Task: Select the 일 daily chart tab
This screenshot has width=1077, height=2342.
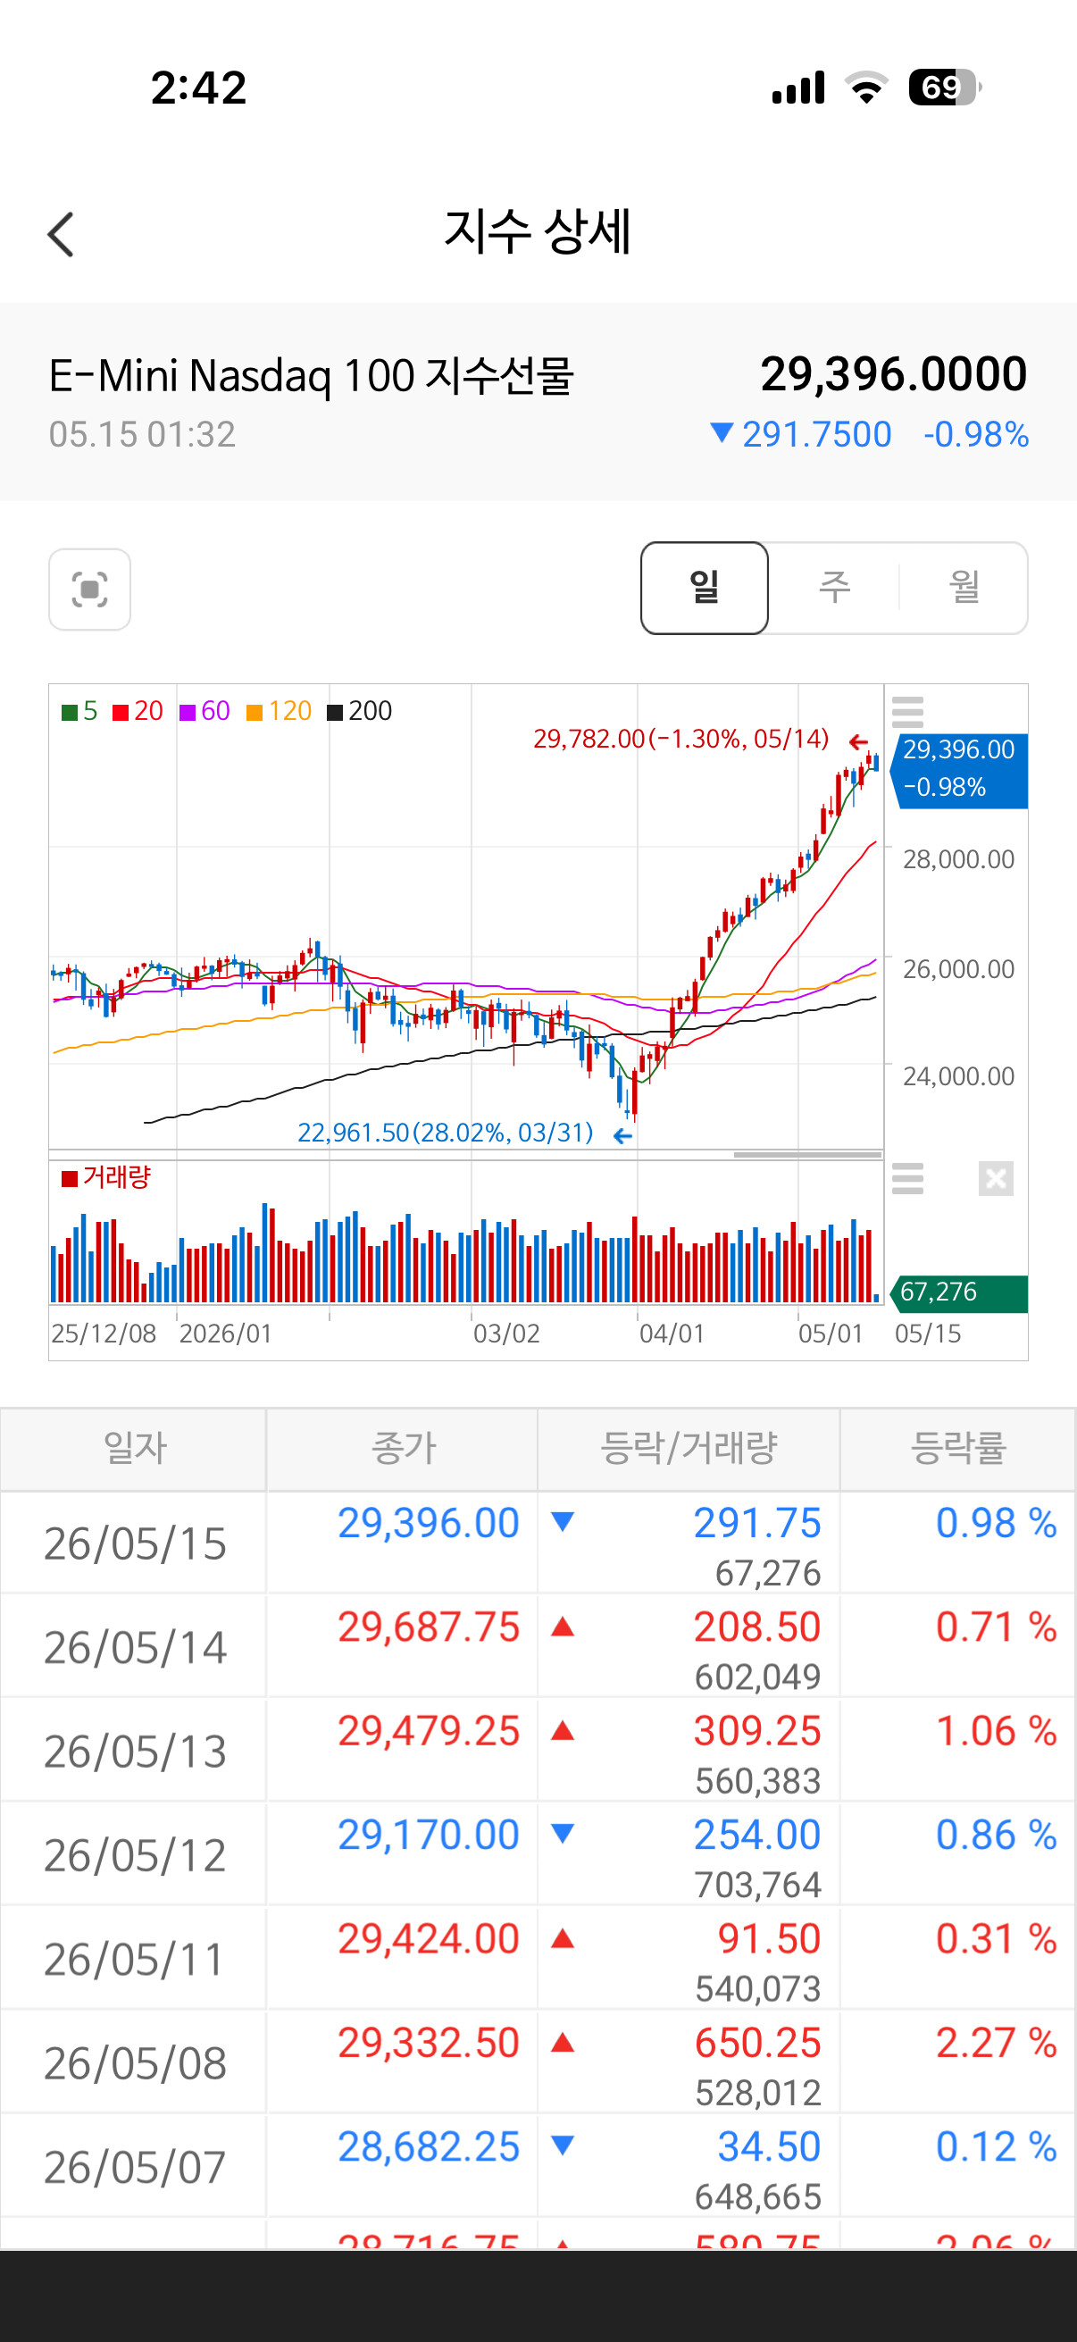Action: [705, 588]
